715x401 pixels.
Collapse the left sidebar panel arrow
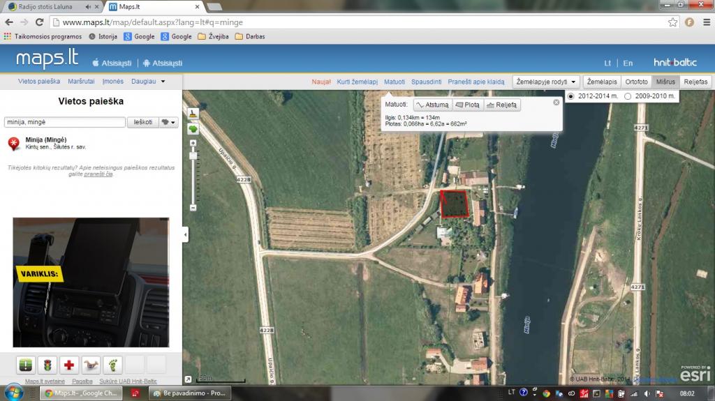(185, 235)
